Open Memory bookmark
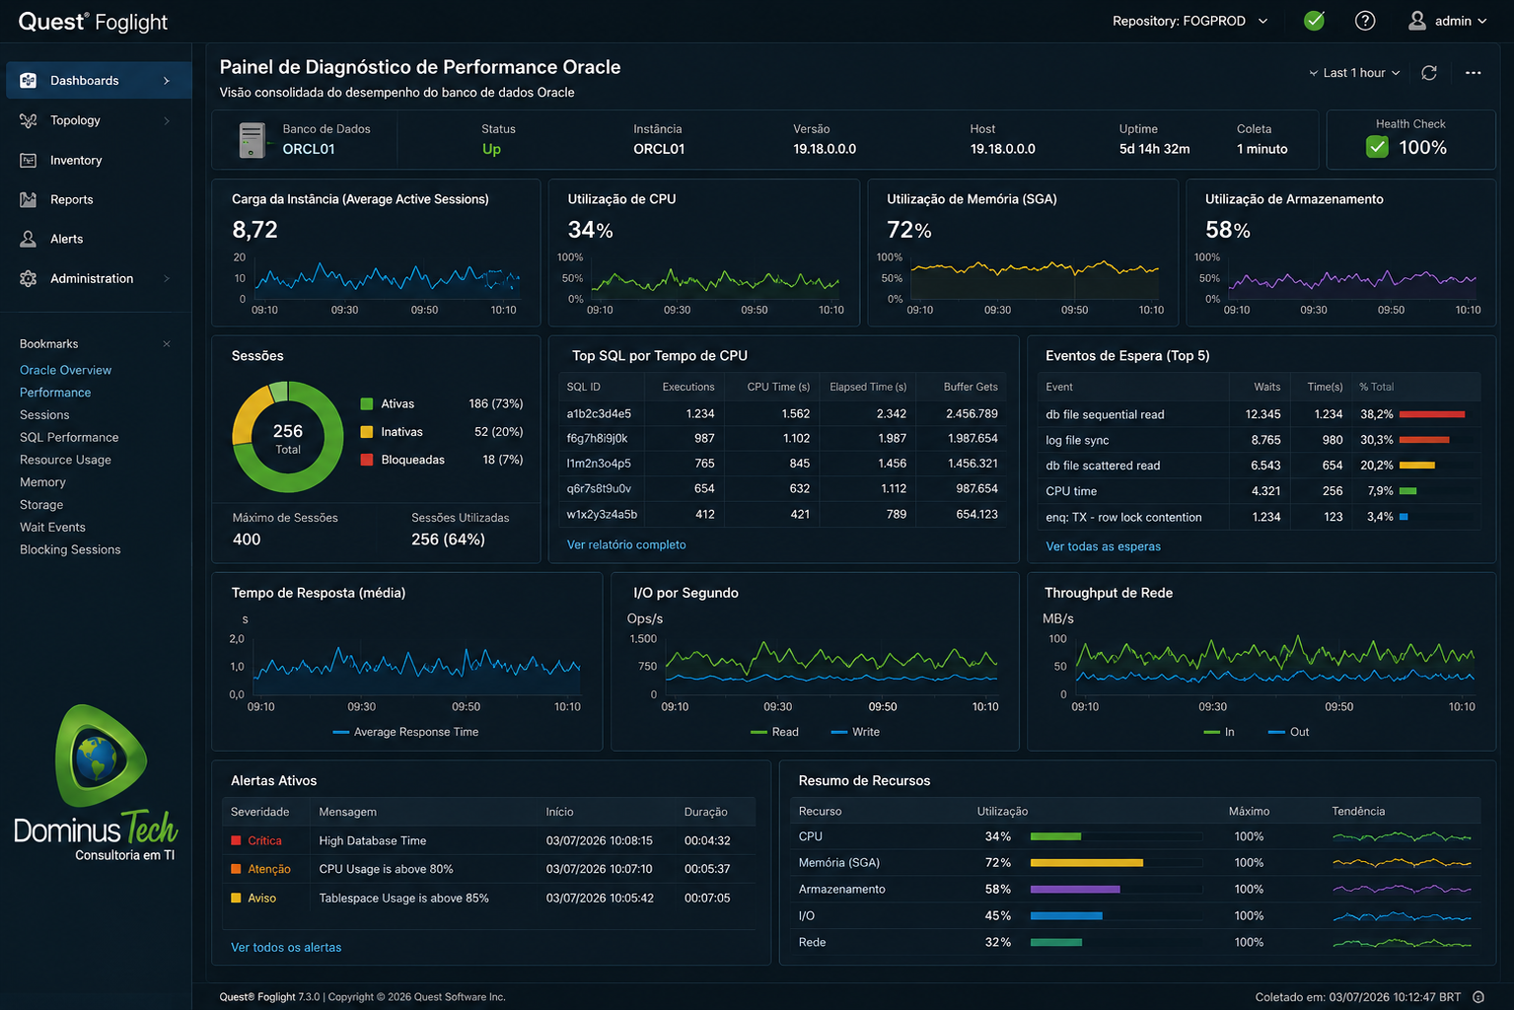The image size is (1514, 1010). click(x=42, y=482)
